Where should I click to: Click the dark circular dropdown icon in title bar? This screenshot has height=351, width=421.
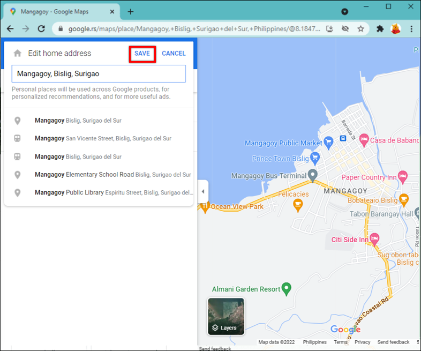[344, 12]
